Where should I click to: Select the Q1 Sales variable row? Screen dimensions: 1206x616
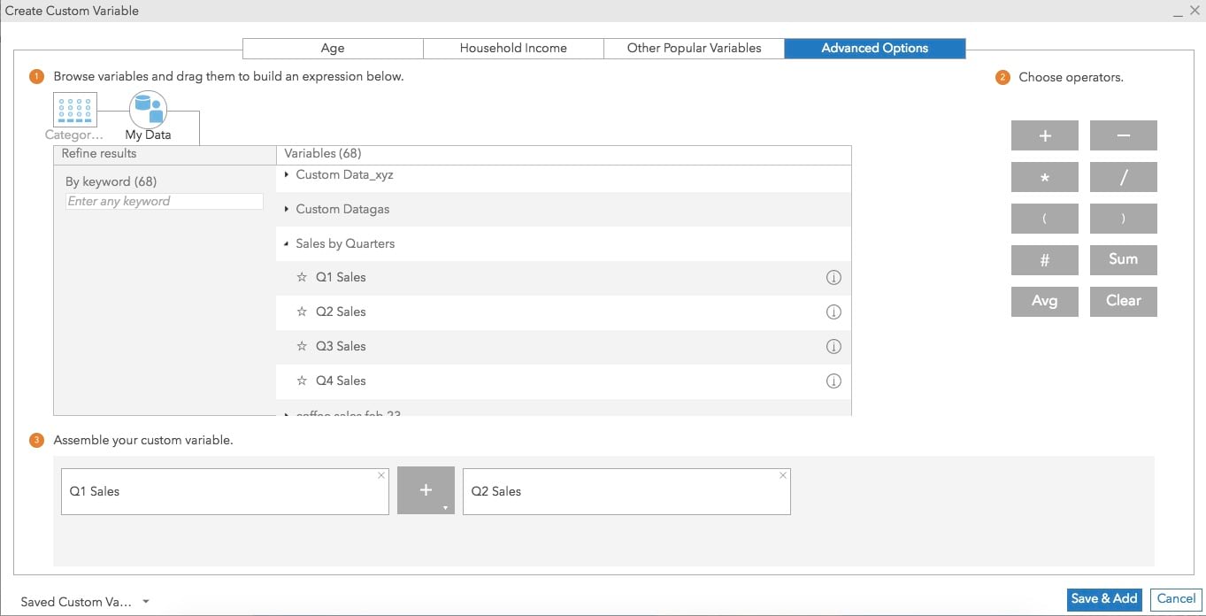(564, 277)
